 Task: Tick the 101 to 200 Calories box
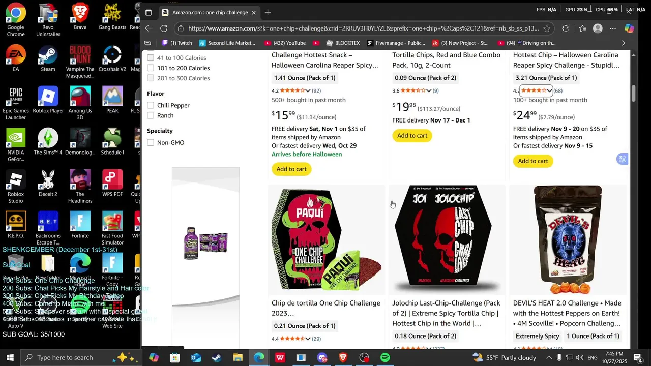151,68
